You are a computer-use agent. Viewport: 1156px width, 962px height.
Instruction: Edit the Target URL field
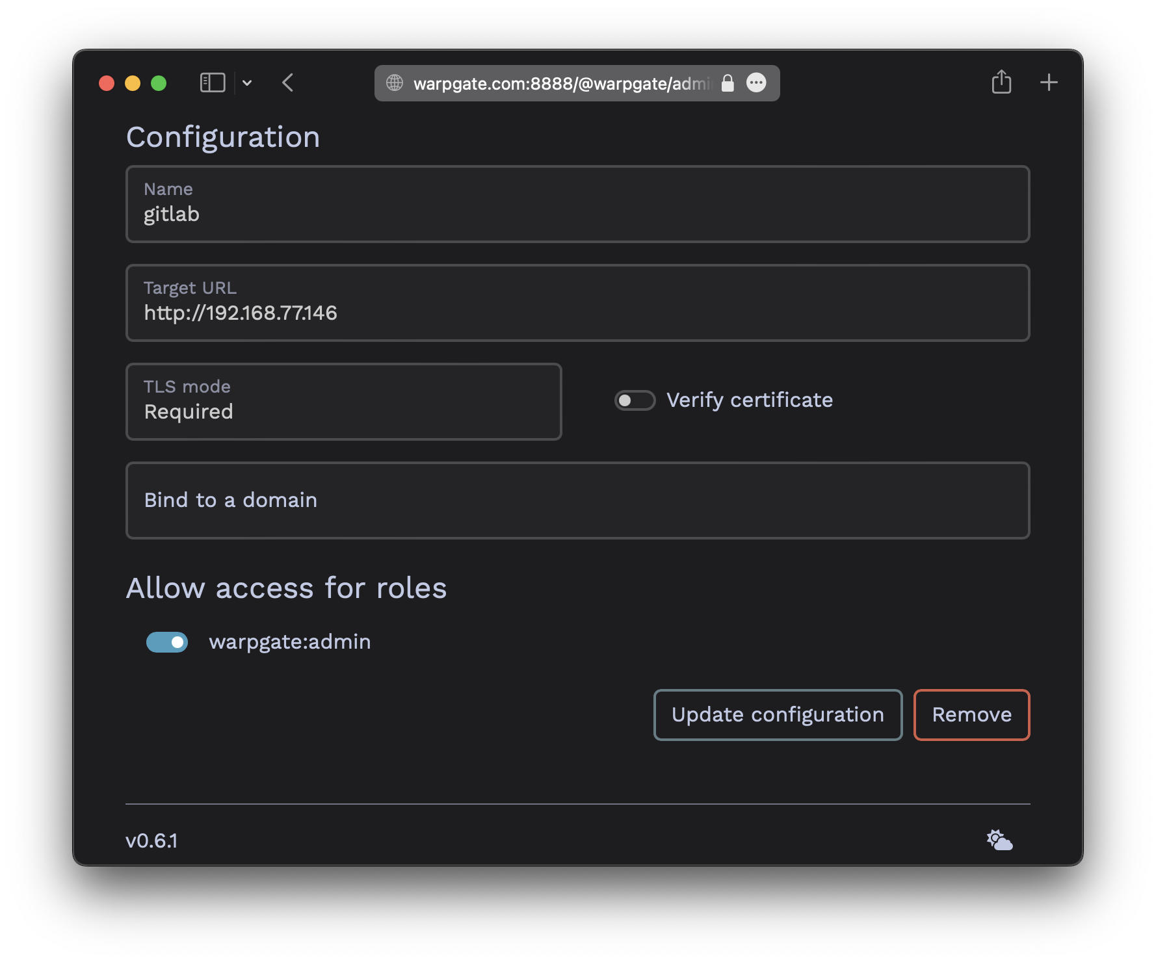(577, 303)
